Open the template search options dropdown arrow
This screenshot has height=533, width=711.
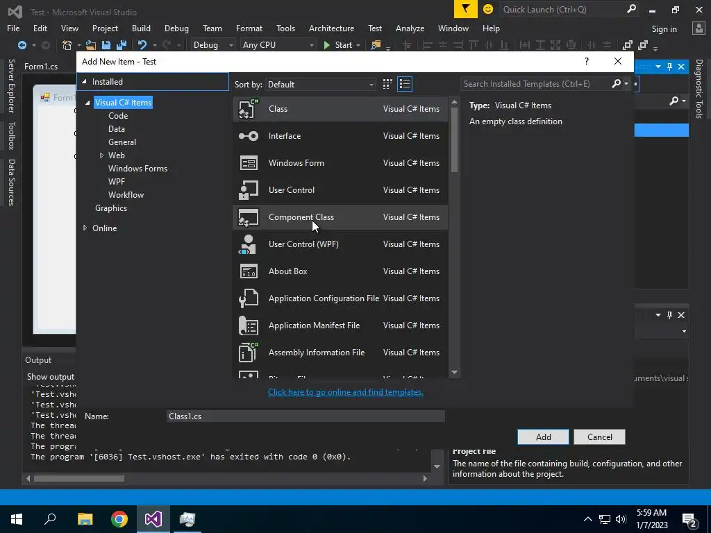pos(626,83)
